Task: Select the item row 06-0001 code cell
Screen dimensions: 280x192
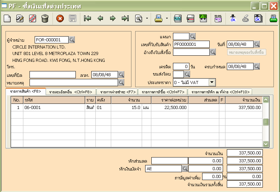Action: click(x=54, y=107)
